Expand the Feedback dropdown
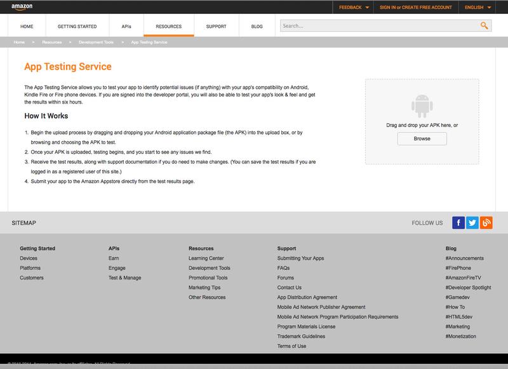The image size is (508, 369). click(354, 7)
